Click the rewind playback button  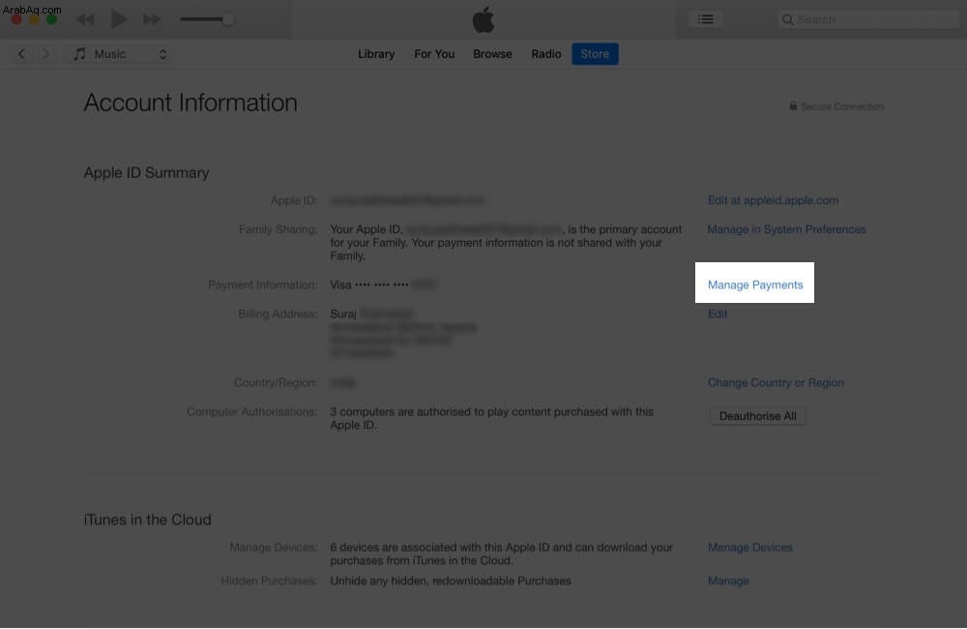pyautogui.click(x=85, y=19)
